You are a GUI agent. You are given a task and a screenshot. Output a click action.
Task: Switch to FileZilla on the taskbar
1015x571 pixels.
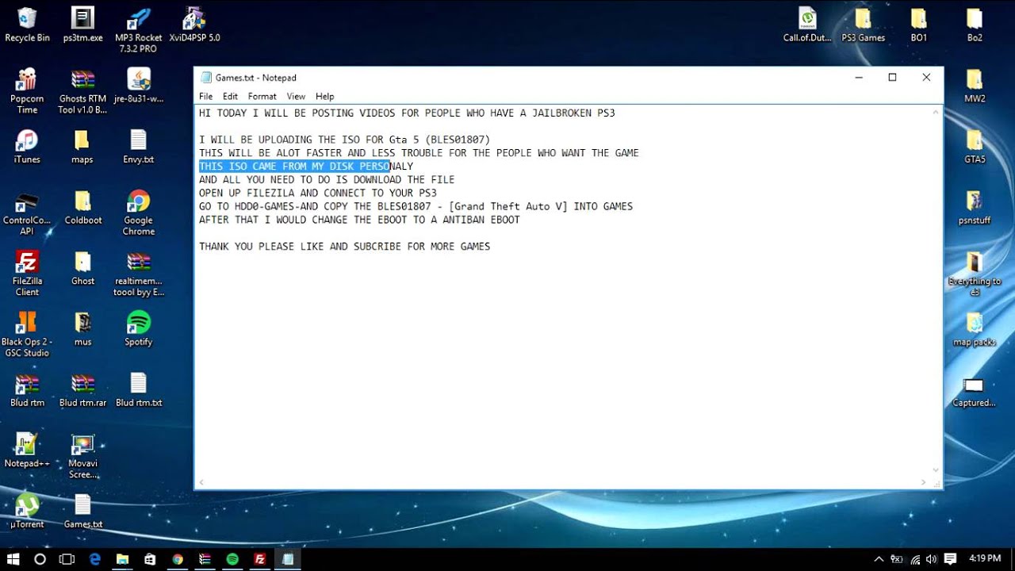tap(260, 559)
